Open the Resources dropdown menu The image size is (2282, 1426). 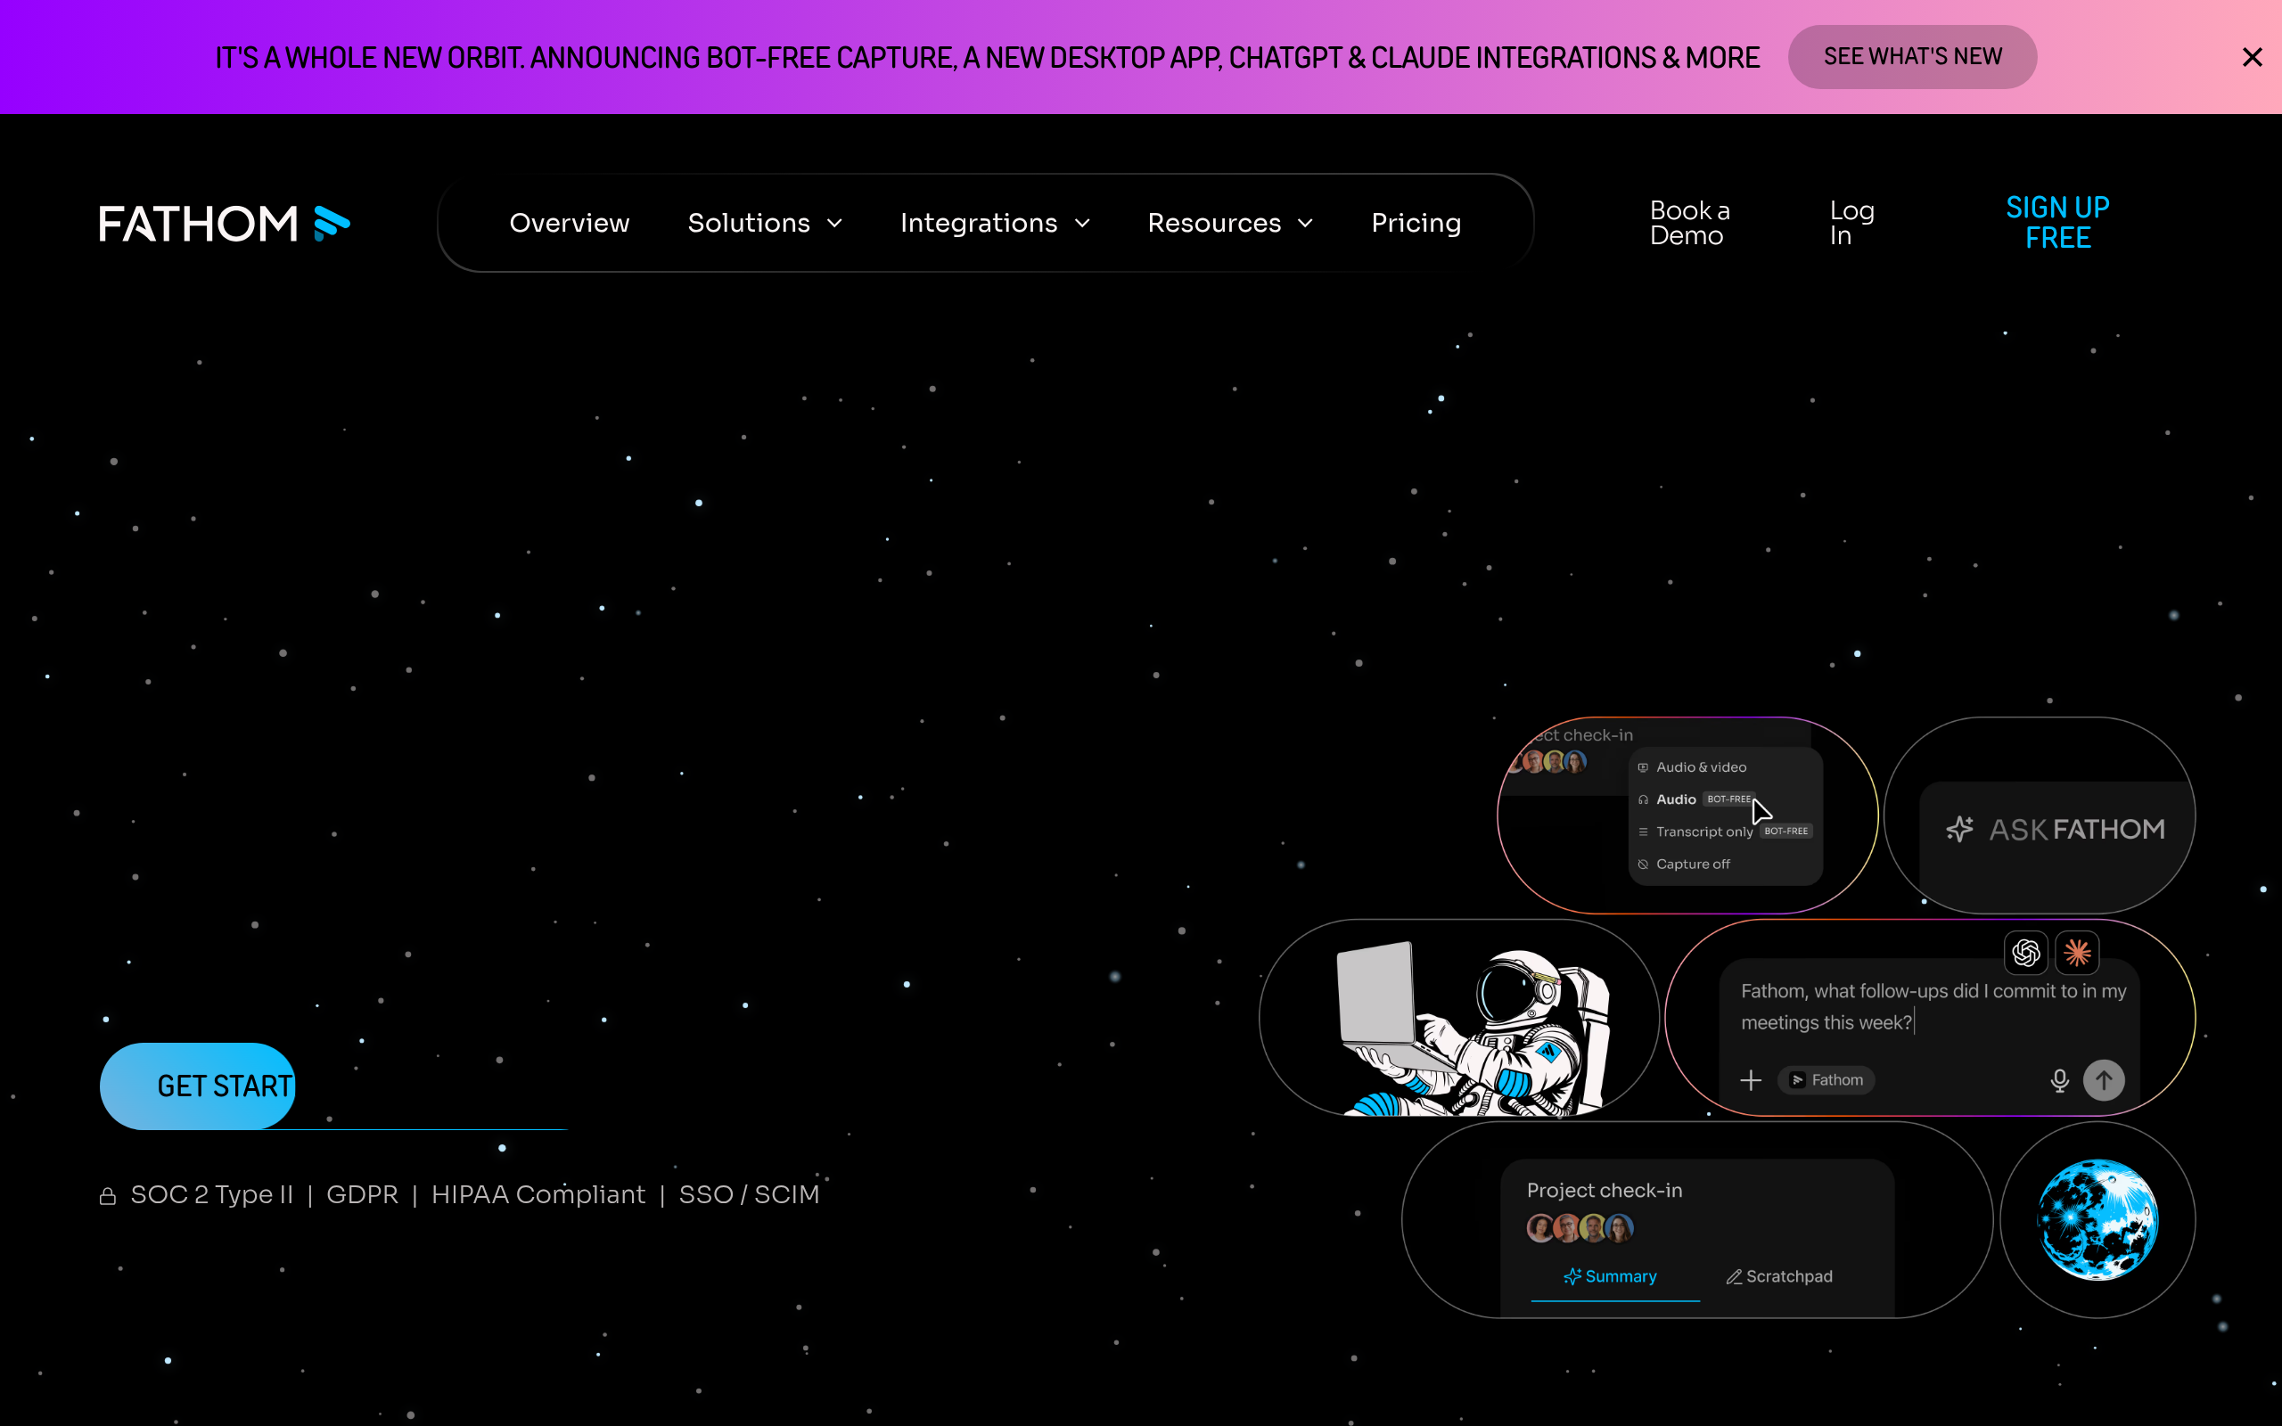[x=1229, y=224]
